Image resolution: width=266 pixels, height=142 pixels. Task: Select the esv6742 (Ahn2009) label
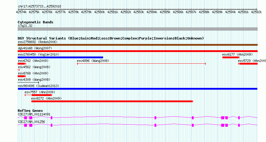(x=33, y=61)
